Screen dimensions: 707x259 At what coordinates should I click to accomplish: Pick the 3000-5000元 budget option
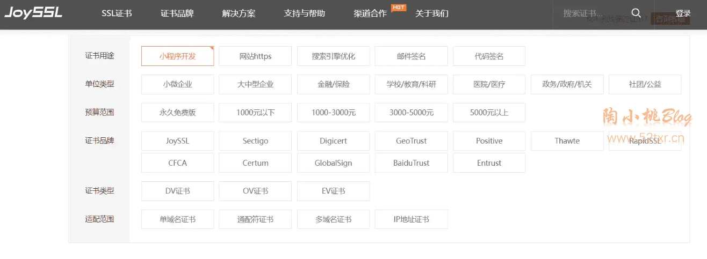coord(411,113)
